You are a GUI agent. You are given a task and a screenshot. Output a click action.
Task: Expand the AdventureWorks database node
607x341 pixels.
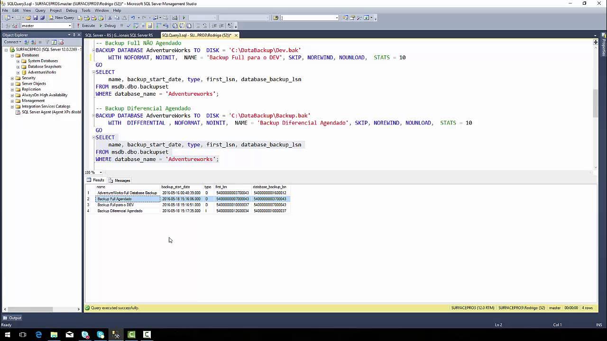(18, 72)
